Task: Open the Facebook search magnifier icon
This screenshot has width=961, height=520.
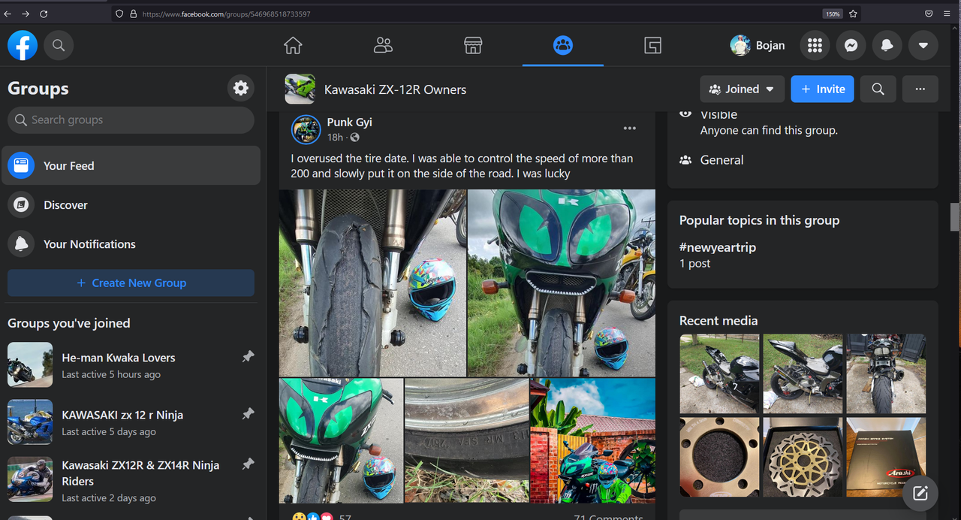Action: point(59,46)
